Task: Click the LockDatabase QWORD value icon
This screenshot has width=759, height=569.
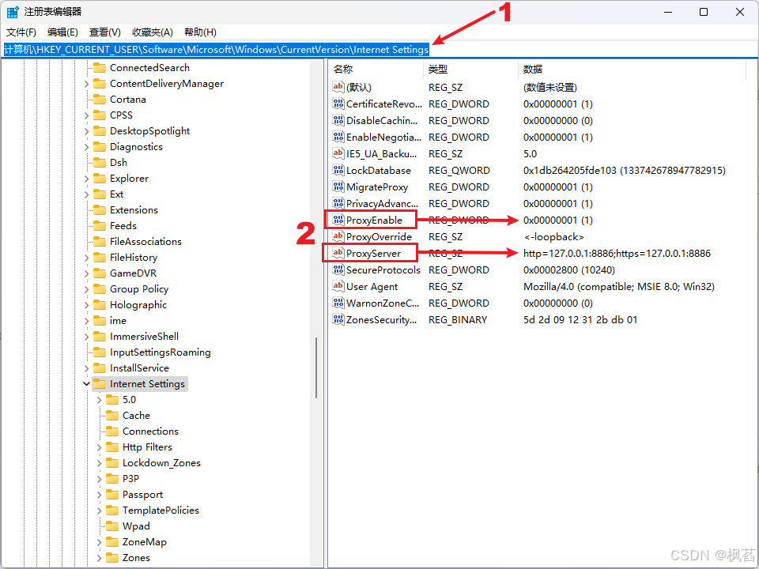Action: [338, 170]
